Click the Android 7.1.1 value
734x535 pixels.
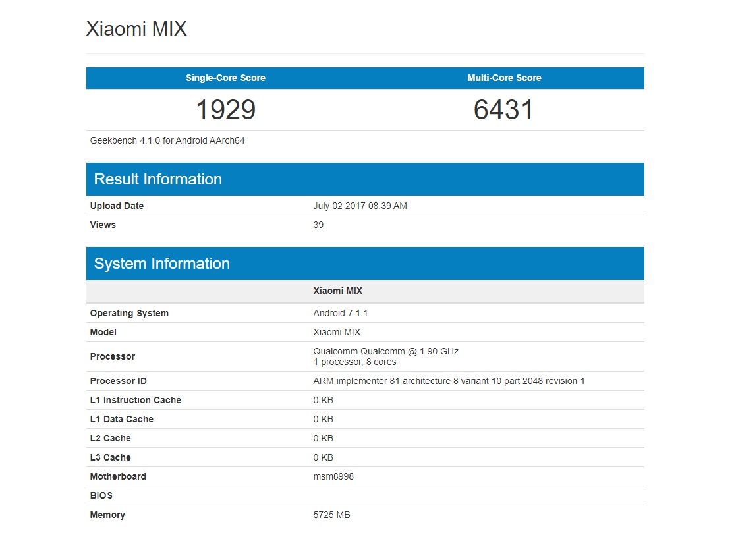click(341, 314)
